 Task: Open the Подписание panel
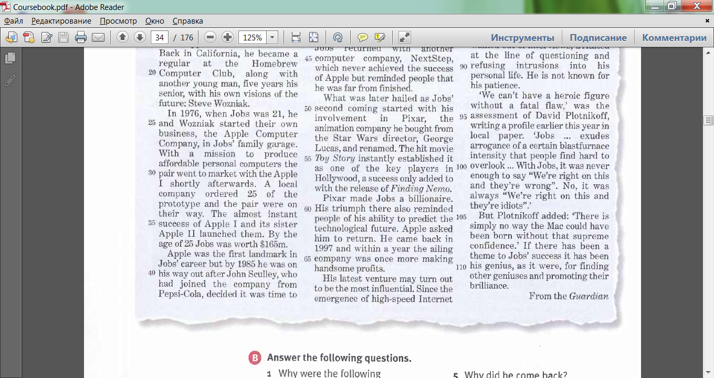(x=598, y=37)
